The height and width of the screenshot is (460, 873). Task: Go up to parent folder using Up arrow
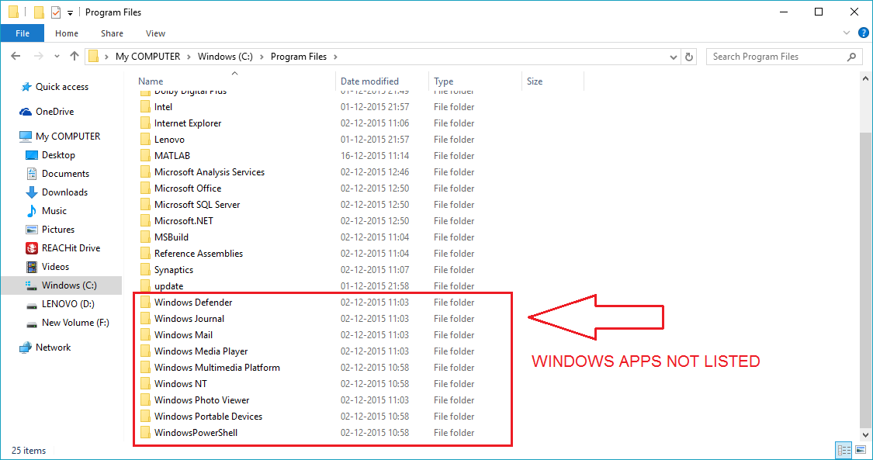coord(74,56)
